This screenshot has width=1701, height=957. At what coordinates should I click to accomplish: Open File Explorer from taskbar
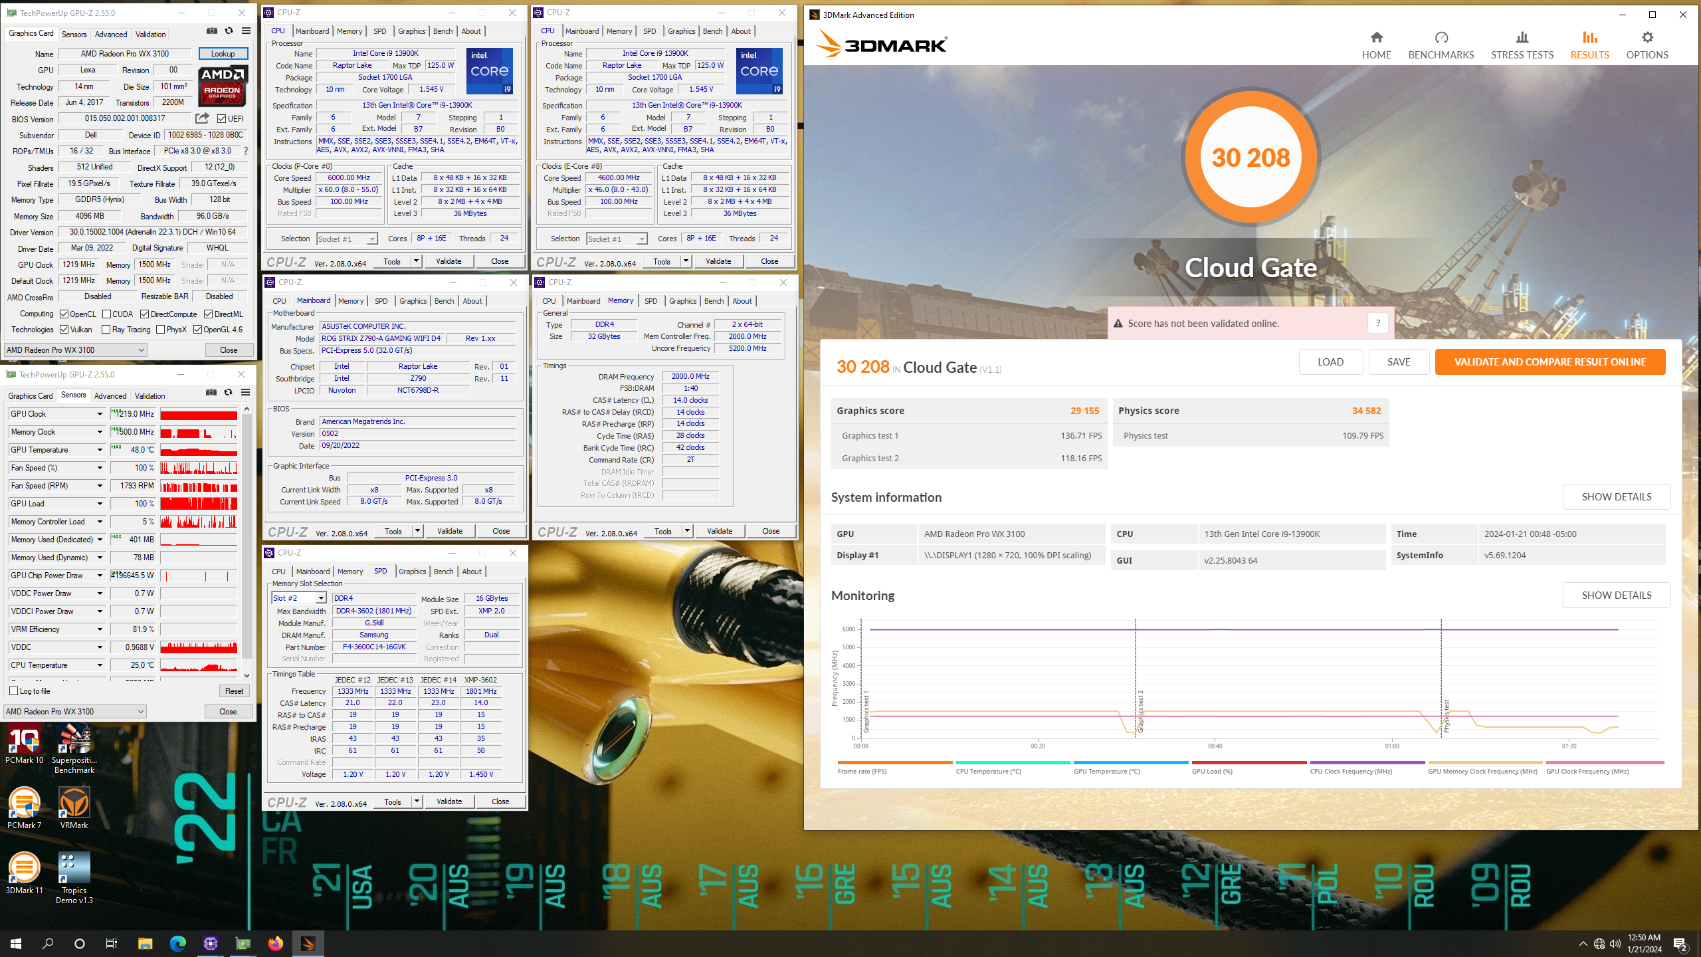[x=145, y=943]
